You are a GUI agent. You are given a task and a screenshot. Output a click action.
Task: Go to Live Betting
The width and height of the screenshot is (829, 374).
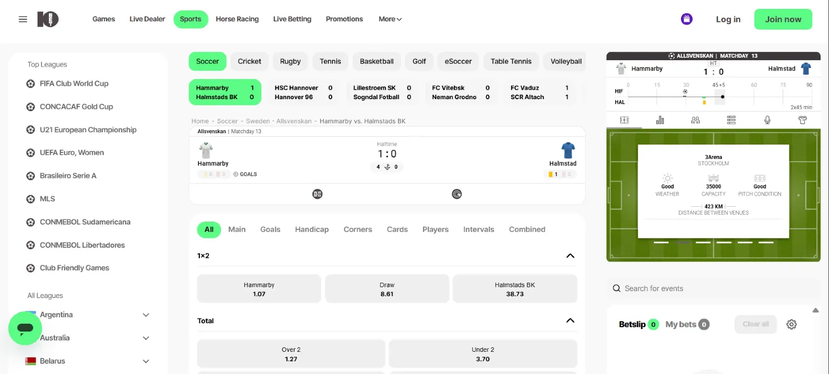click(x=292, y=19)
